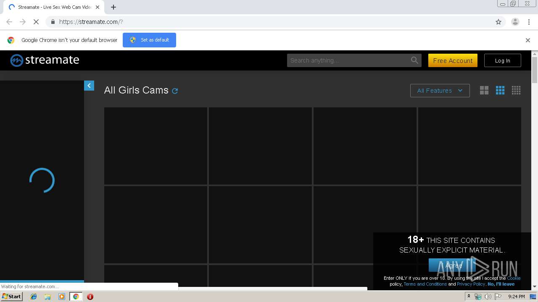The width and height of the screenshot is (538, 302).
Task: Open the Privacy Policy link
Action: (471, 284)
